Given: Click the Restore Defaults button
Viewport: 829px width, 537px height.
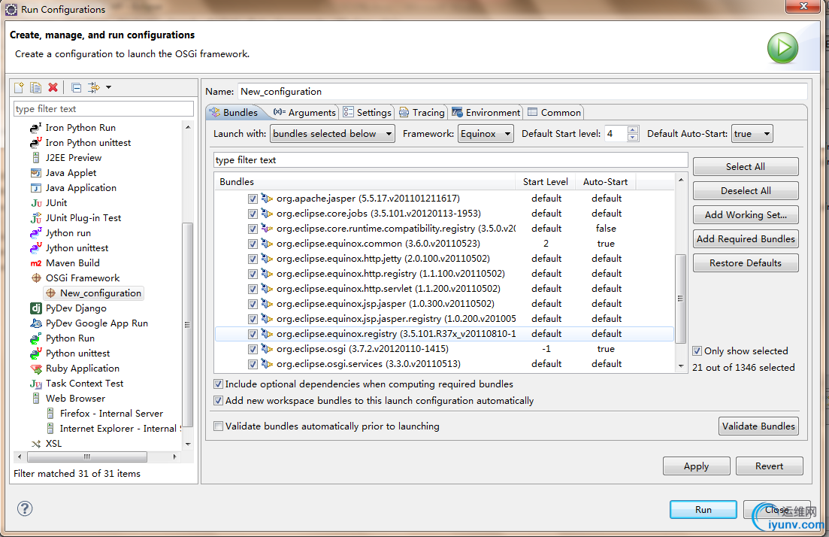Looking at the screenshot, I should pos(746,263).
